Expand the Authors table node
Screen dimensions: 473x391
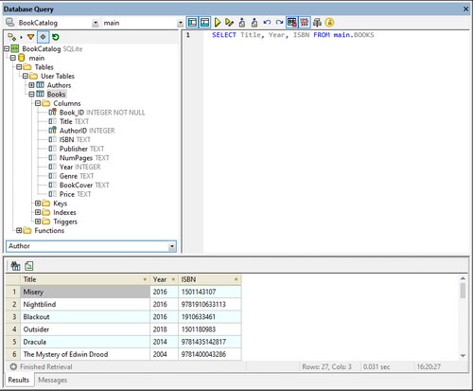pos(31,85)
